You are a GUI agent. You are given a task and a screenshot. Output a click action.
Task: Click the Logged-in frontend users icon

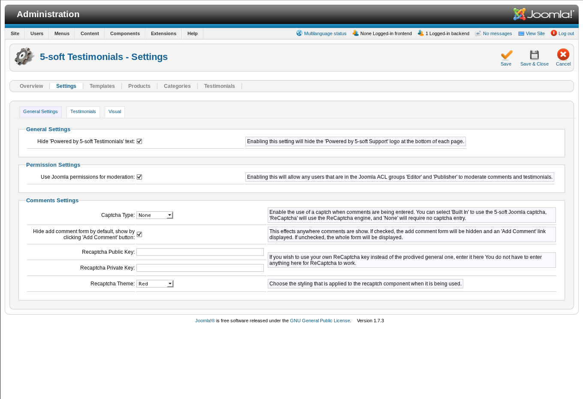tap(356, 33)
